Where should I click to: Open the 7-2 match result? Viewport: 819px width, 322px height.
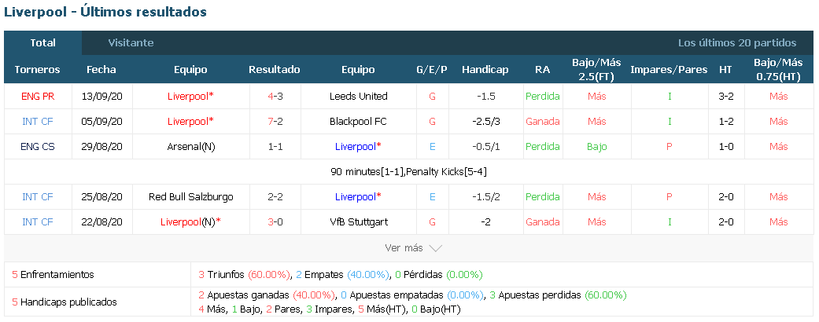[275, 122]
